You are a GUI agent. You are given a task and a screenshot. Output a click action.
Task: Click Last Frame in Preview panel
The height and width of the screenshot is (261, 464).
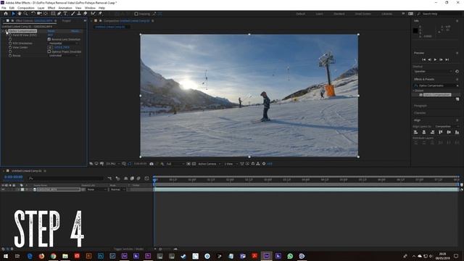(447, 59)
